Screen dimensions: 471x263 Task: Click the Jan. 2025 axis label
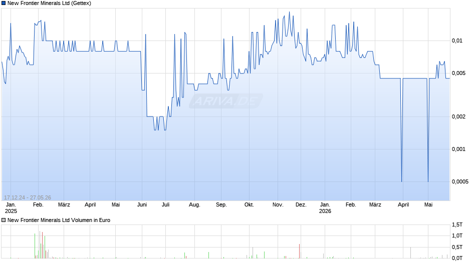[11, 208]
